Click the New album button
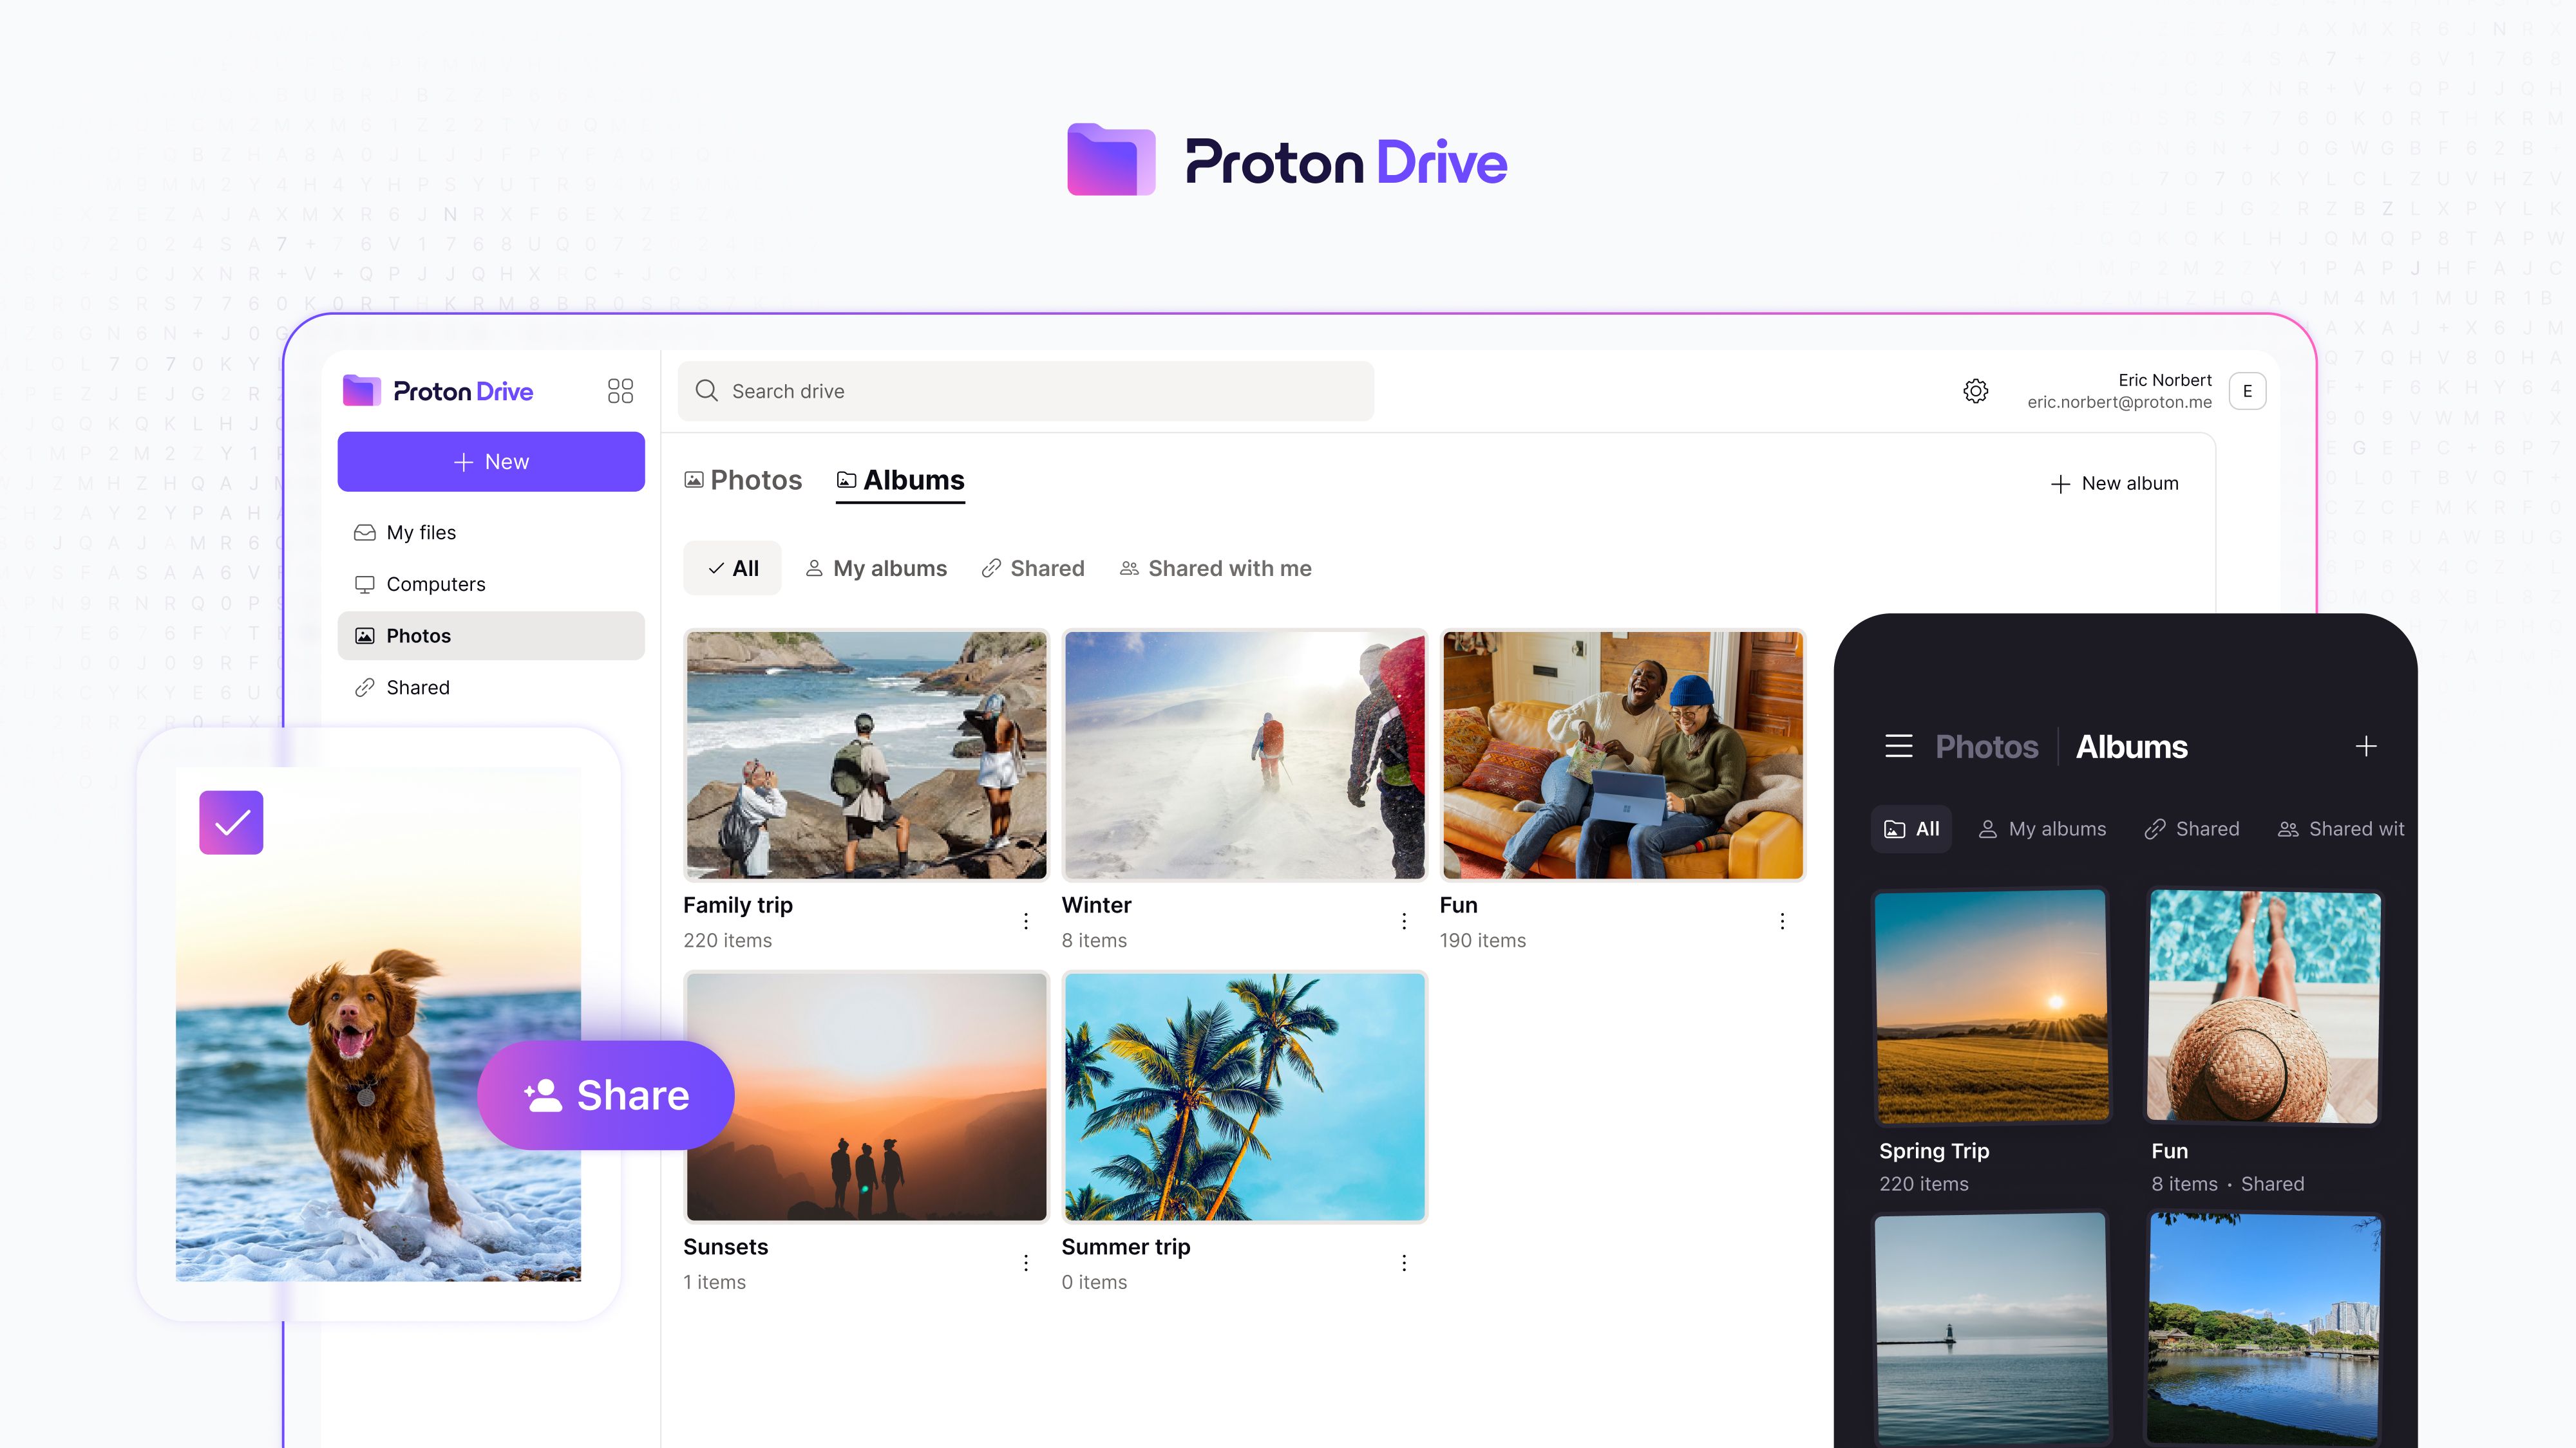This screenshot has height=1448, width=2576. point(2114,484)
